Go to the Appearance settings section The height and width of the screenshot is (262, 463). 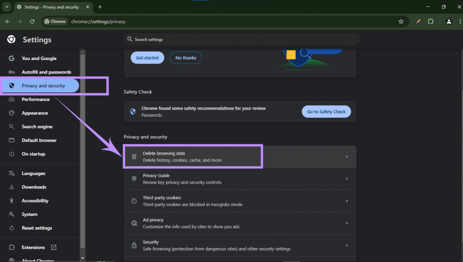35,113
